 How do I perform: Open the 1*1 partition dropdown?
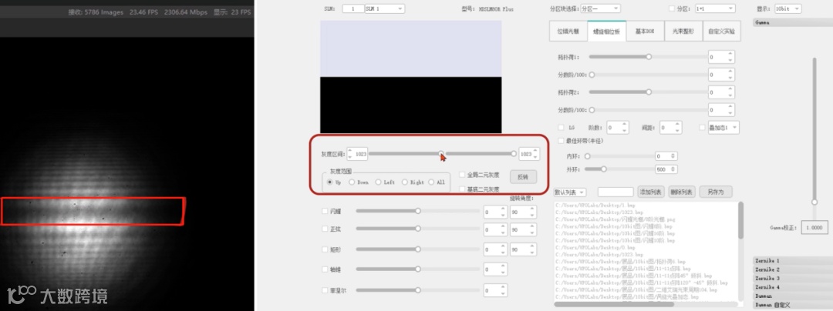point(716,8)
